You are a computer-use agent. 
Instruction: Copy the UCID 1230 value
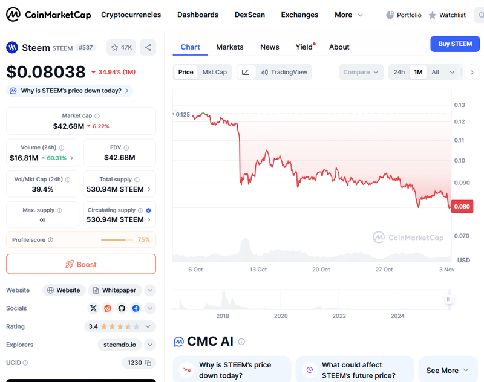point(148,363)
